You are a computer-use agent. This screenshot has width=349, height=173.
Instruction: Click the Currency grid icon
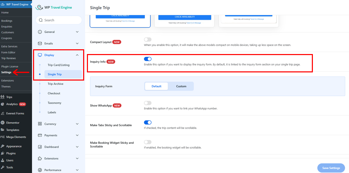tap(40, 124)
